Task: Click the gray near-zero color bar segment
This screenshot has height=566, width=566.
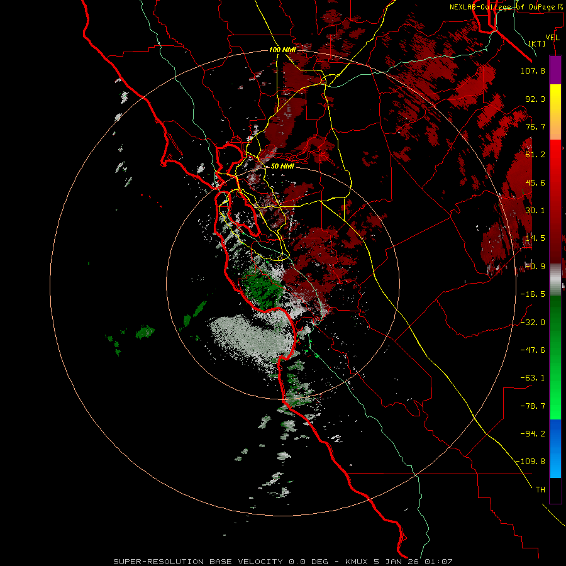Action: (x=555, y=279)
